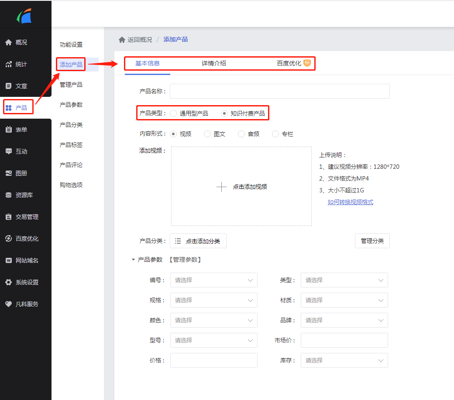Click the 管理分类 button
The width and height of the screenshot is (454, 400).
tap(372, 241)
